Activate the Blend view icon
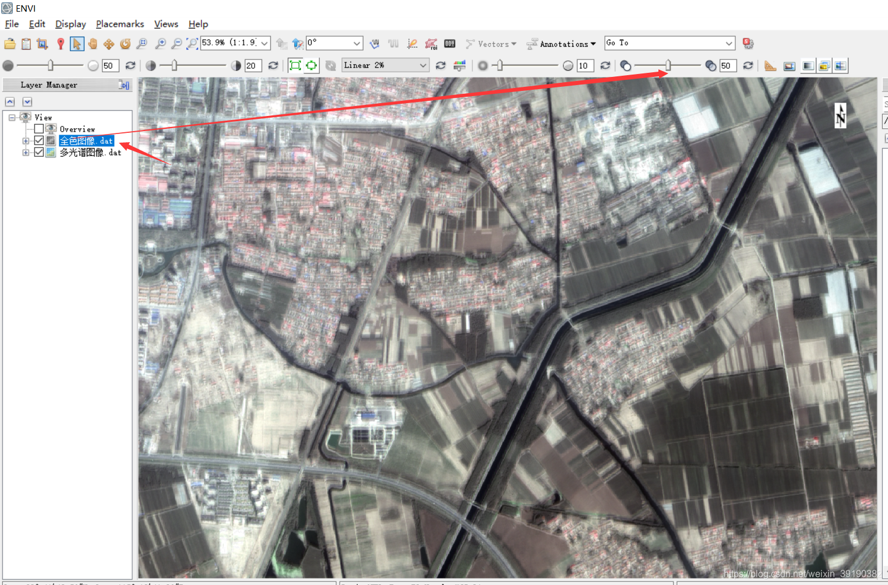The width and height of the screenshot is (888, 585). [808, 66]
